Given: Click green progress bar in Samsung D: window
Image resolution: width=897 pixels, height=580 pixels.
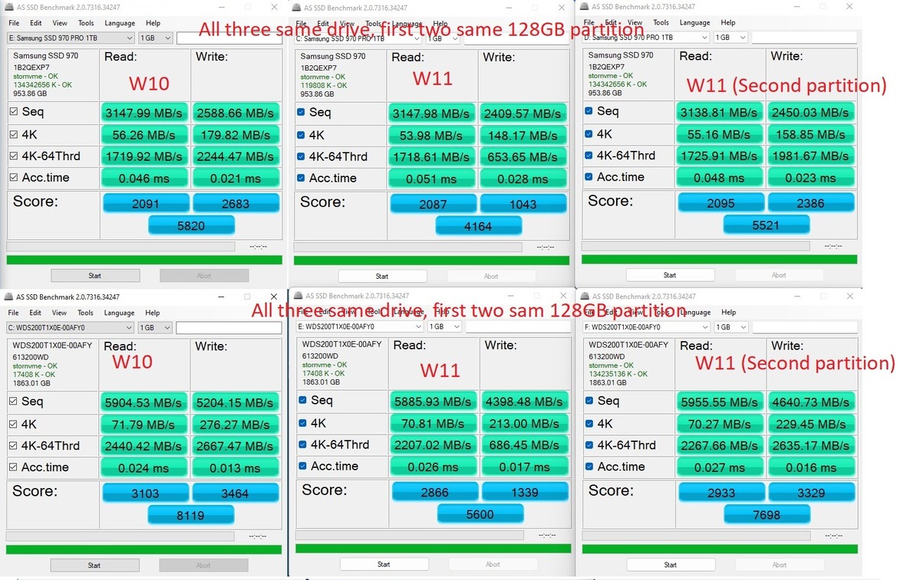Looking at the screenshot, I should [x=719, y=260].
